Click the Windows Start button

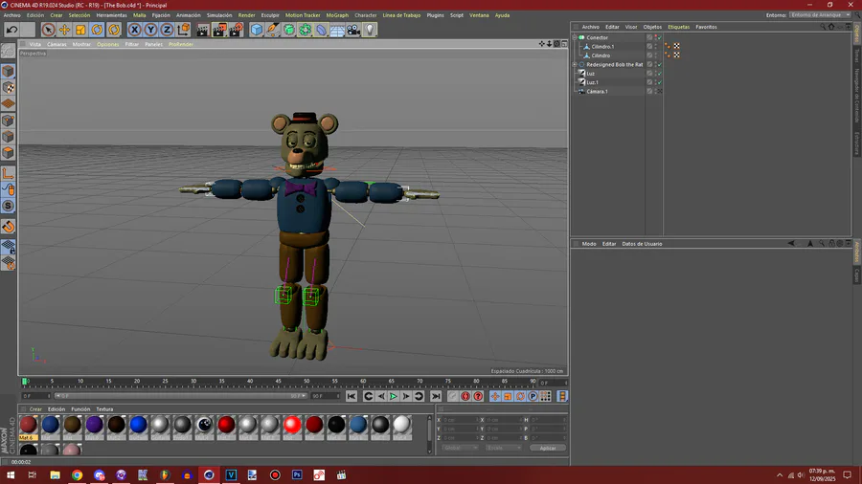coord(11,475)
